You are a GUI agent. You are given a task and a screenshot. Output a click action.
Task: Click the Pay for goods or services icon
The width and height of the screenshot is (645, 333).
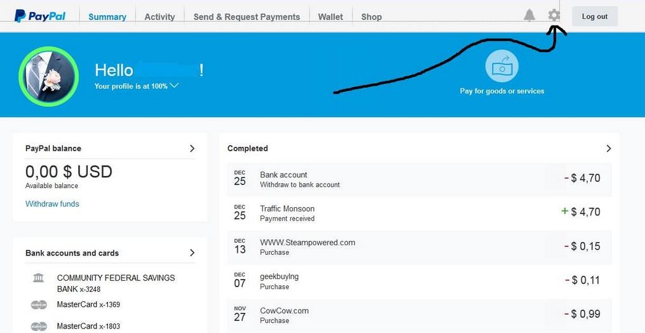pos(502,66)
